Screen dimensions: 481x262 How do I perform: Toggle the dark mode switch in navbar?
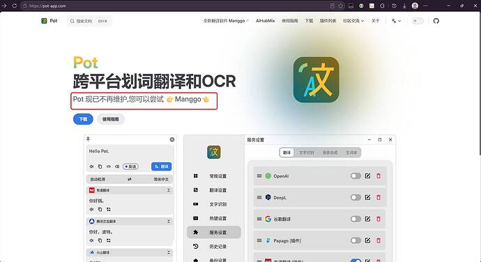coord(418,21)
